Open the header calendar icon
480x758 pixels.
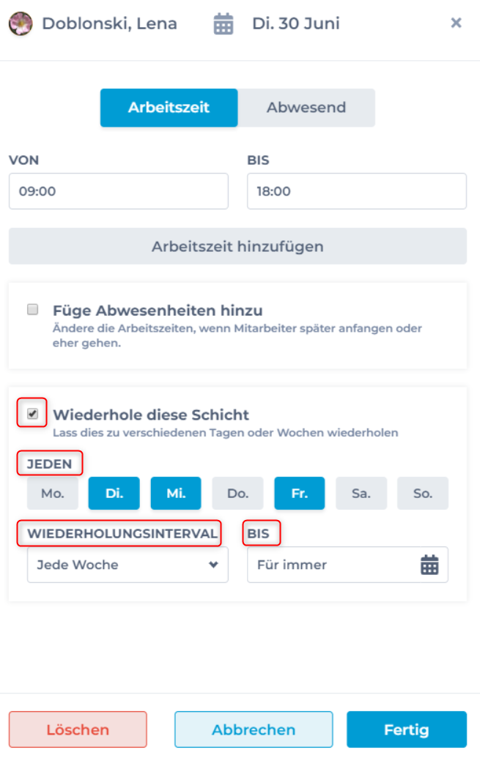click(x=224, y=24)
